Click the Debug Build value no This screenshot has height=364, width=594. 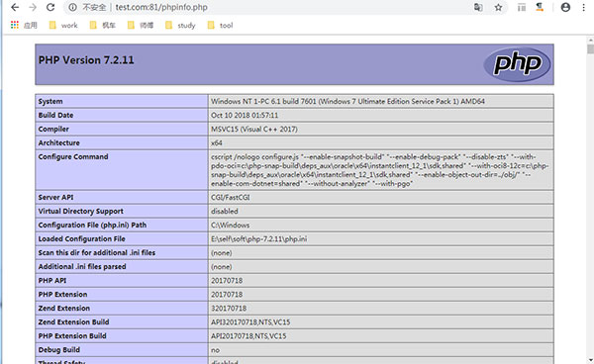pyautogui.click(x=215, y=350)
